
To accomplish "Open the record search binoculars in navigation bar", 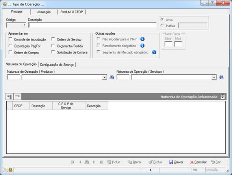I will [x=87, y=162].
